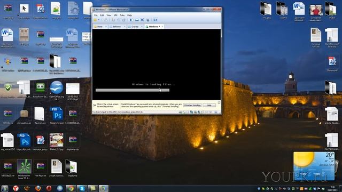Click the show library sidebar toolbar icon
The width and height of the screenshot is (342, 192).
(131, 20)
